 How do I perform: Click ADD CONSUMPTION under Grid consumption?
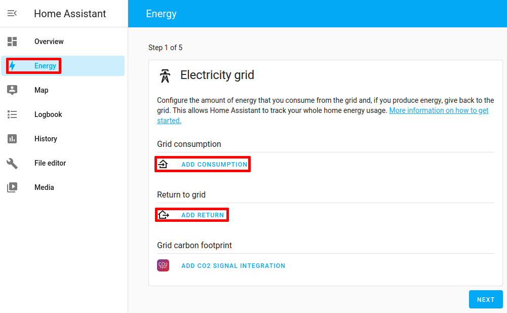click(x=214, y=164)
